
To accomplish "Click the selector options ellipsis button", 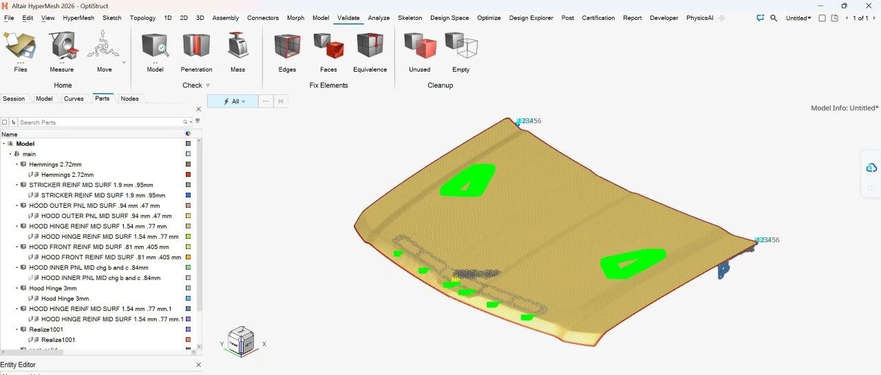I will pyautogui.click(x=266, y=101).
